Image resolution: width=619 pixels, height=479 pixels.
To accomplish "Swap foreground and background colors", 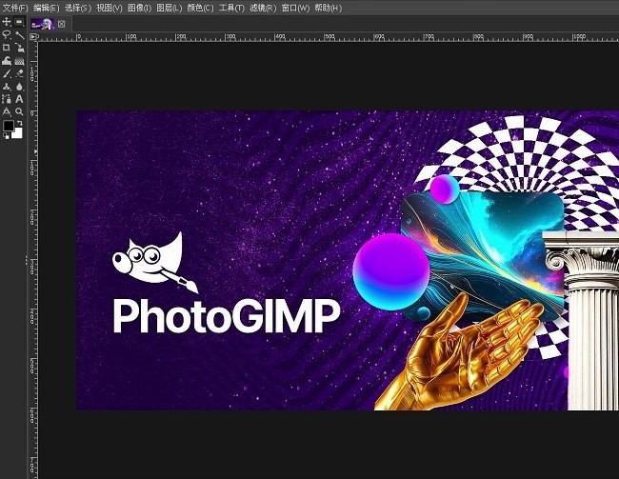I will tap(20, 121).
